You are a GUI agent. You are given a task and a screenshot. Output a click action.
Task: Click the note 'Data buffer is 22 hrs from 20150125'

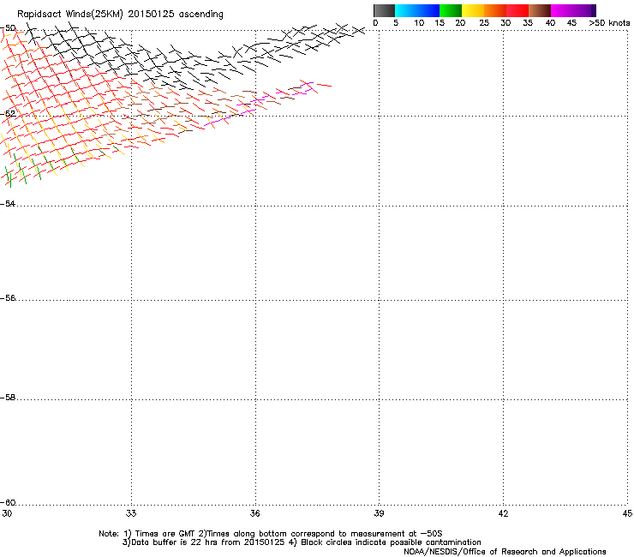coord(208,542)
